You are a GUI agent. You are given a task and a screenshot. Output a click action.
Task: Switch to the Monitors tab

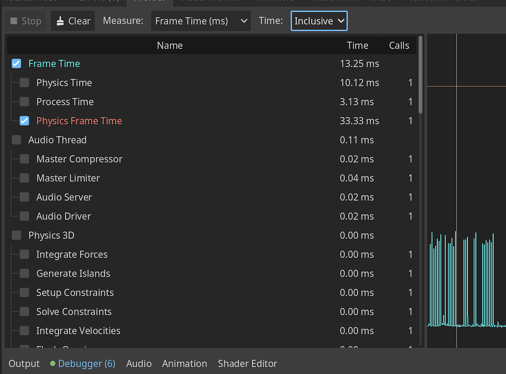275,1
